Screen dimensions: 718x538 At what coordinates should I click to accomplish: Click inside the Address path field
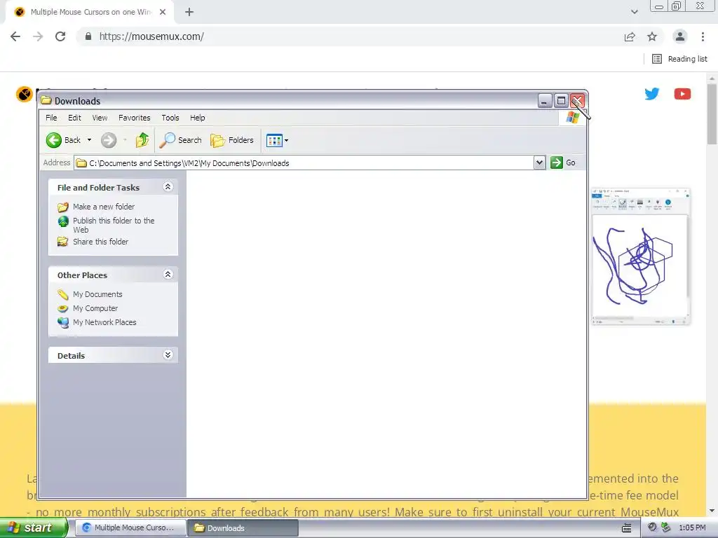coord(304,163)
